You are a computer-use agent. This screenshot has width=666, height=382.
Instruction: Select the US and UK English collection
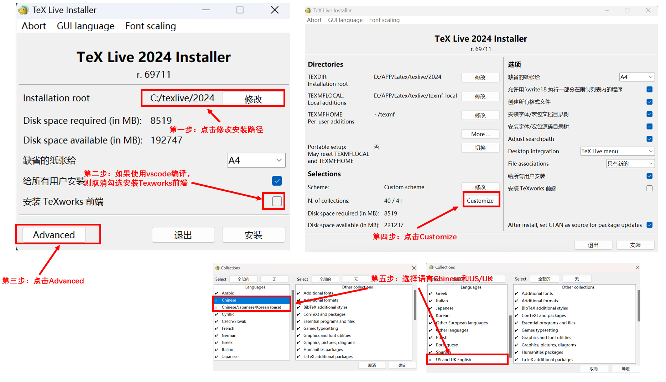tap(467, 360)
